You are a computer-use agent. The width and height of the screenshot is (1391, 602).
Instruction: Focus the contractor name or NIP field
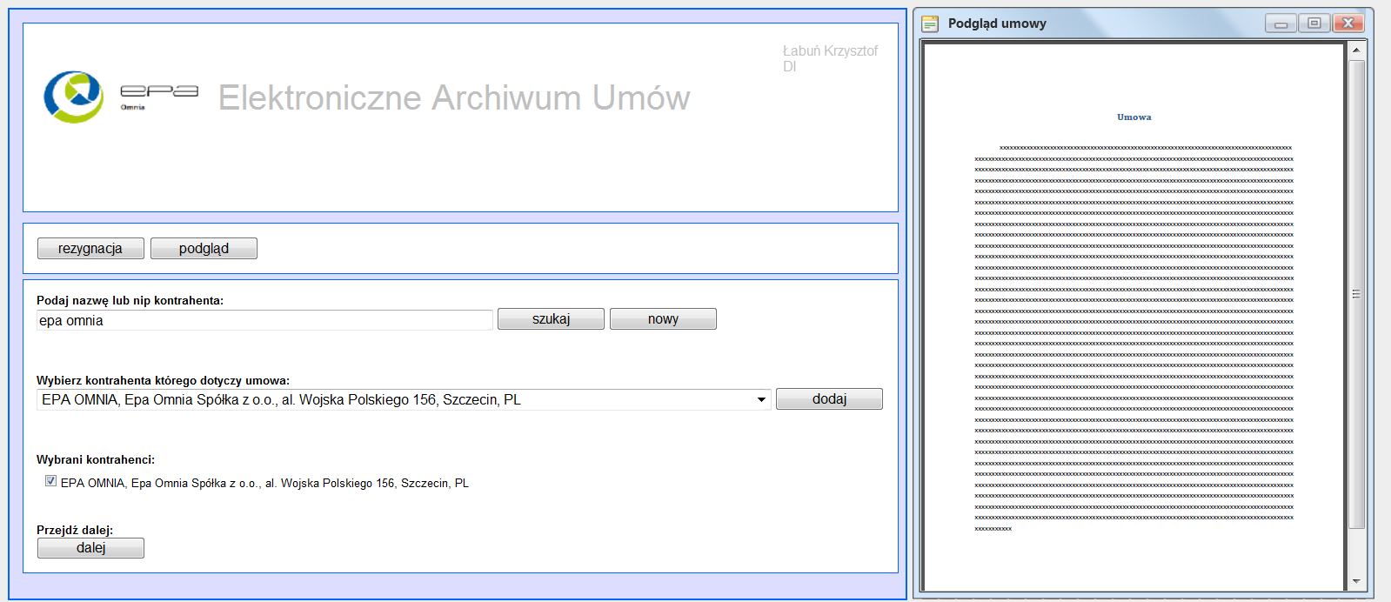point(264,320)
